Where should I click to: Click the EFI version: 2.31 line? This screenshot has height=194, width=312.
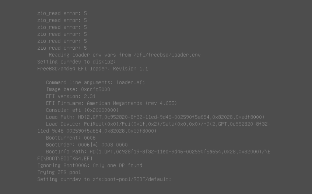pyautogui.click(x=71, y=96)
